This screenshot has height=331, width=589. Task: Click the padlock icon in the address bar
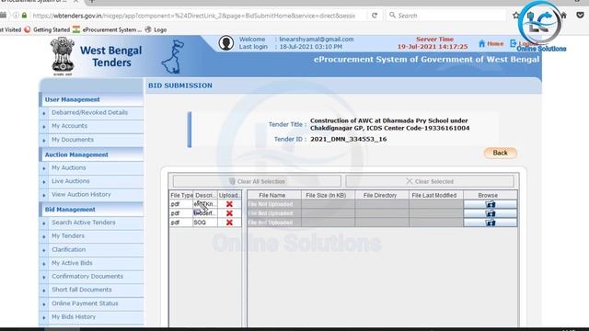click(25, 16)
